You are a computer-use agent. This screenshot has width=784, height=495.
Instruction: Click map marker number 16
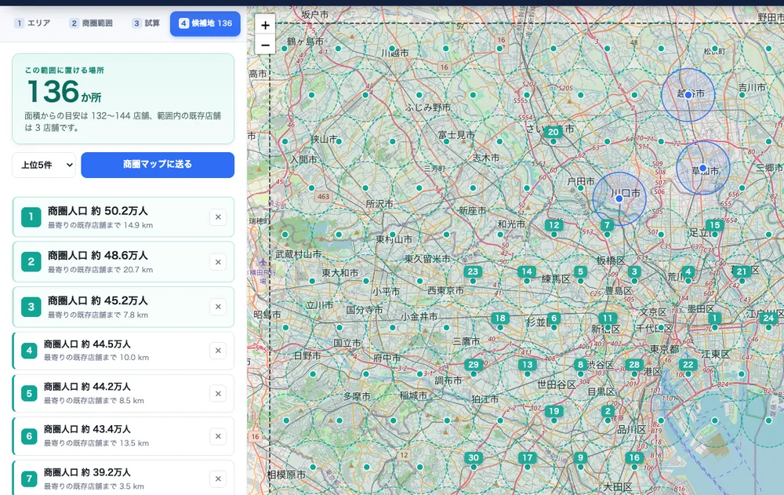click(634, 457)
